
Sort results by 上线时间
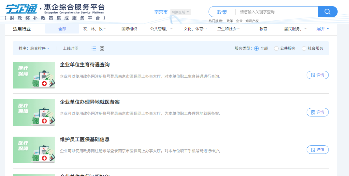coord(71,48)
